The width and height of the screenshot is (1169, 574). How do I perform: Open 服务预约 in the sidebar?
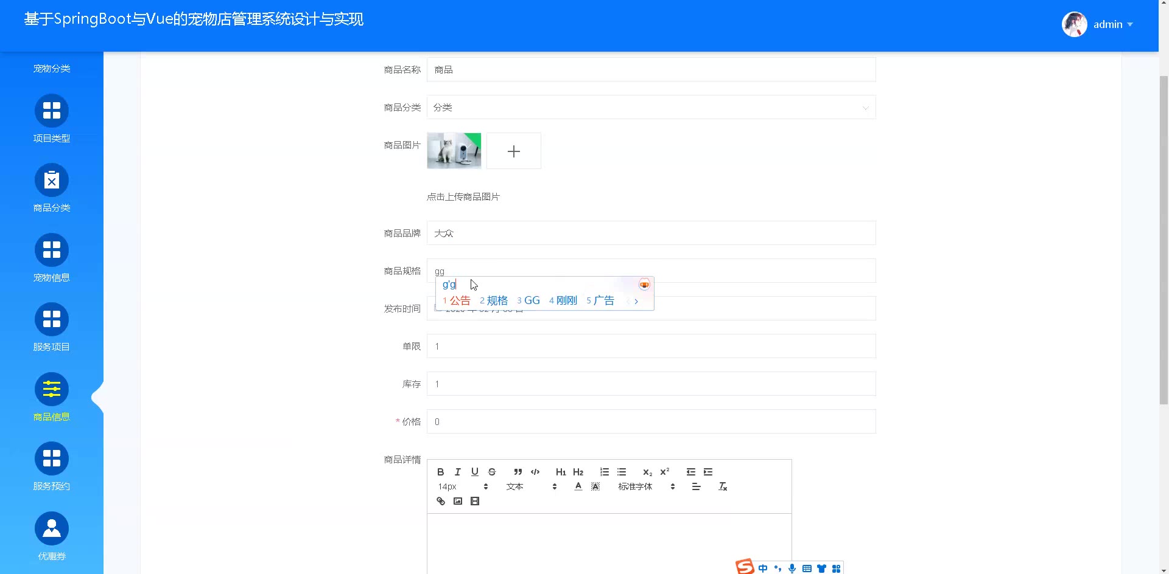52,467
